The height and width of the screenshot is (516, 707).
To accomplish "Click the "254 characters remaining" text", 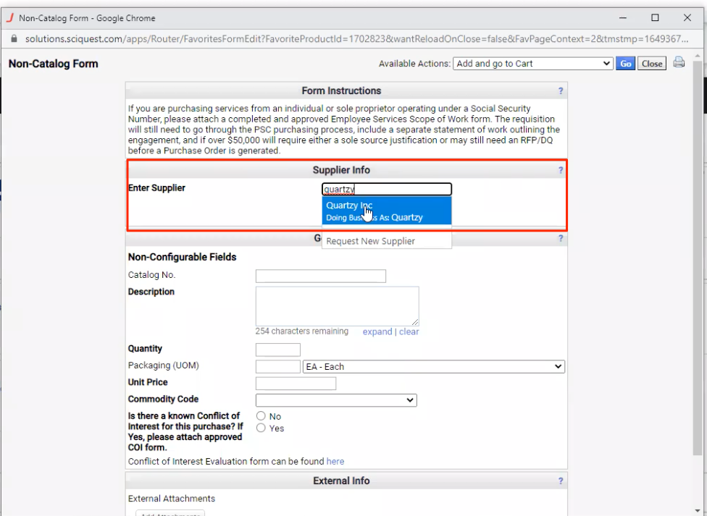I will pyautogui.click(x=301, y=331).
